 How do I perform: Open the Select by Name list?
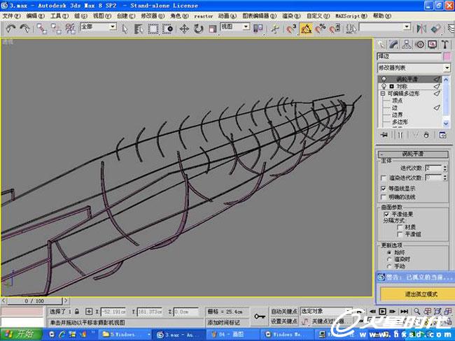click(x=139, y=29)
